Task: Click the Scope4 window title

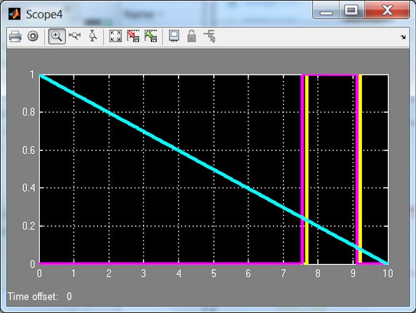Action: (44, 14)
